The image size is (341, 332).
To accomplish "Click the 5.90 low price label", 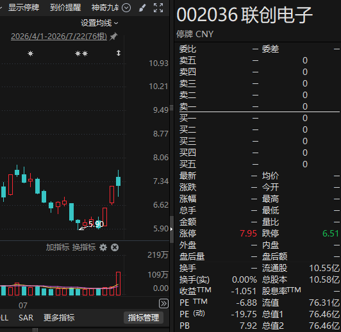I will 96,224.
